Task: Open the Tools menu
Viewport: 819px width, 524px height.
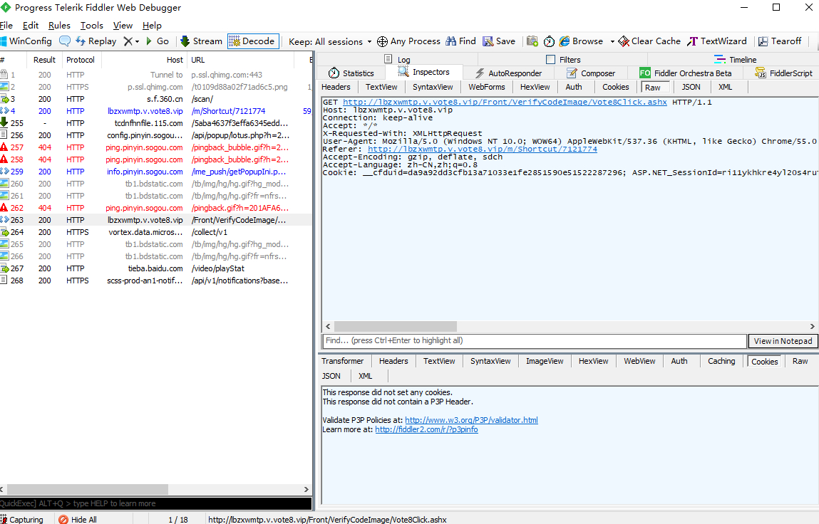Action: [x=92, y=26]
